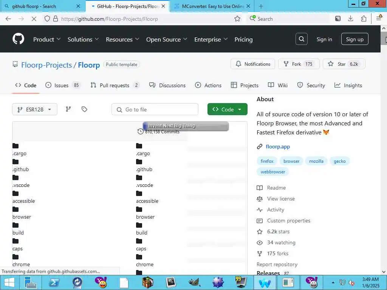
Task: Open the Insights tab
Action: coord(348,85)
